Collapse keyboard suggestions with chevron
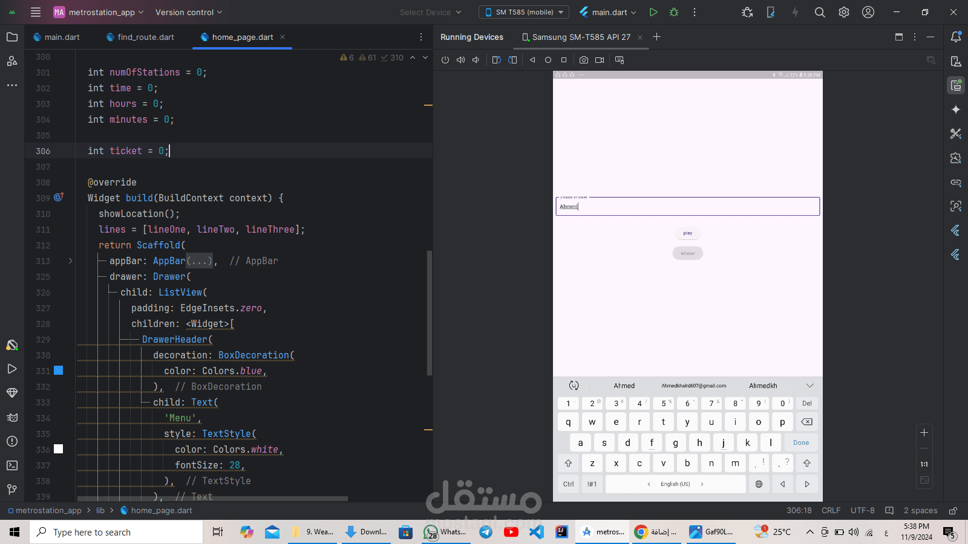Viewport: 968px width, 544px height. point(810,386)
